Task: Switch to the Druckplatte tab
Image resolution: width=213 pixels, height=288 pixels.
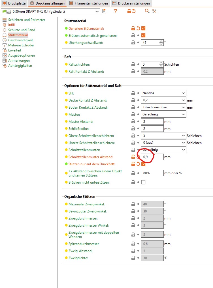Action: coord(14,3)
